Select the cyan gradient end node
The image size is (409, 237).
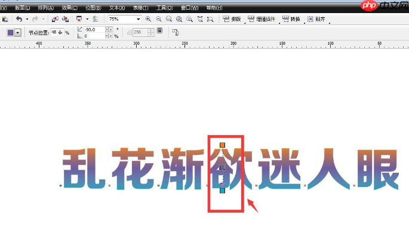[x=222, y=191]
